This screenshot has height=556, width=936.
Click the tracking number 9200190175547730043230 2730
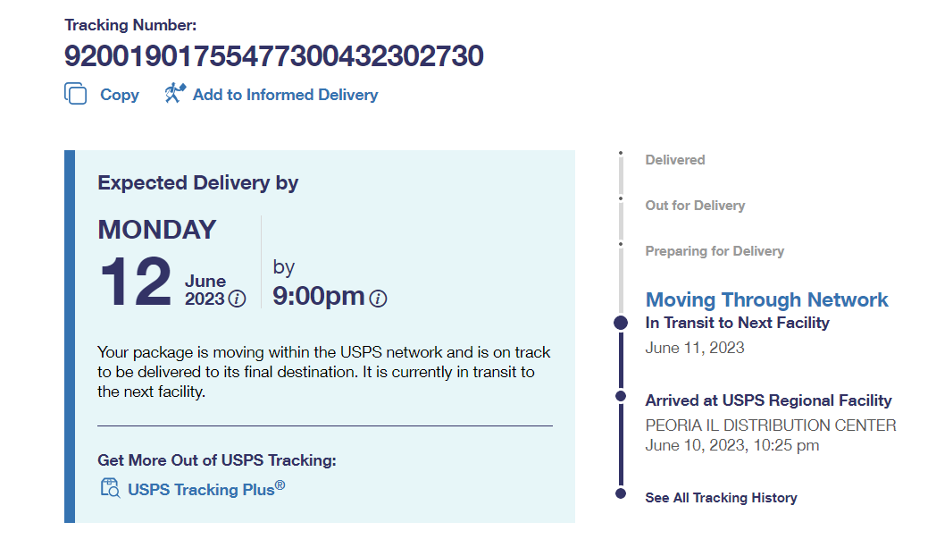click(273, 56)
